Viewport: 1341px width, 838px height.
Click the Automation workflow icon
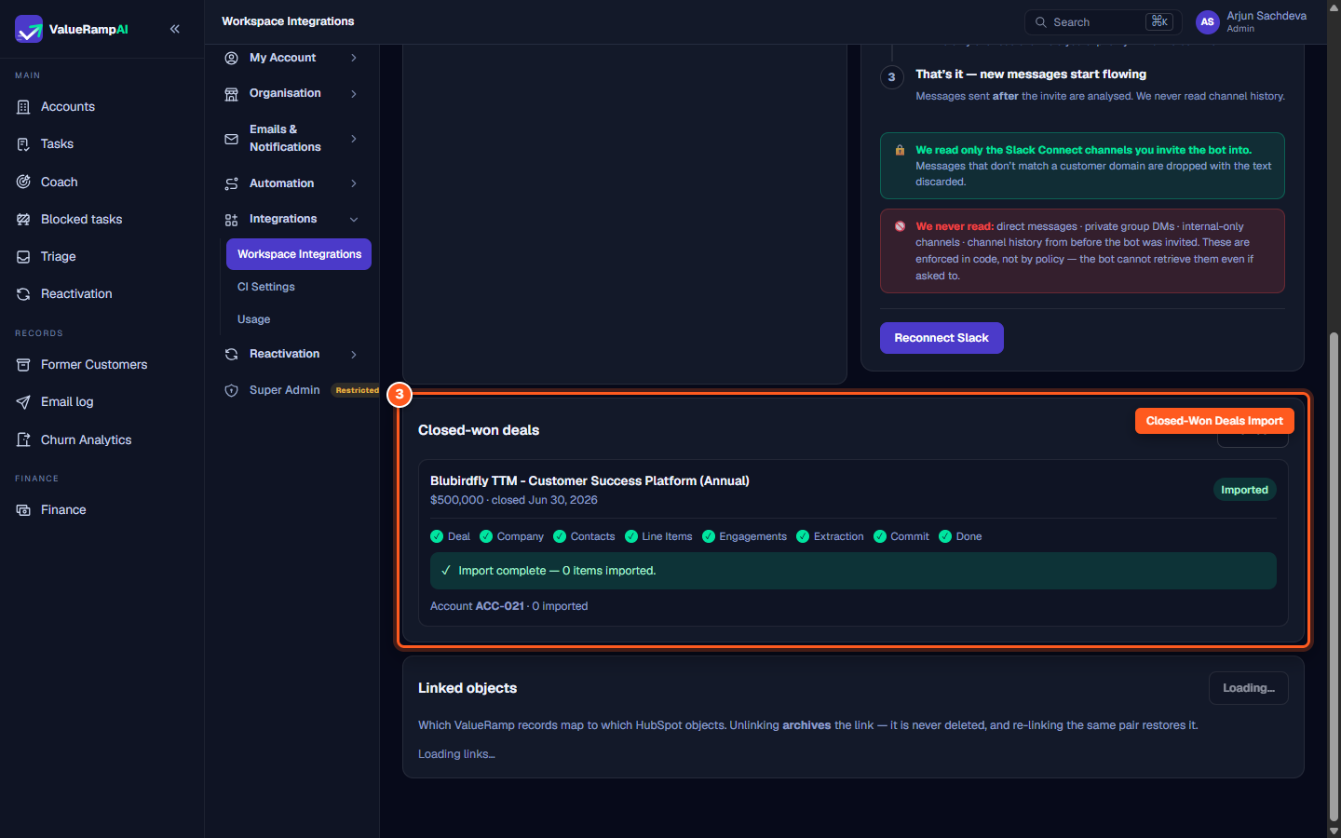231,183
